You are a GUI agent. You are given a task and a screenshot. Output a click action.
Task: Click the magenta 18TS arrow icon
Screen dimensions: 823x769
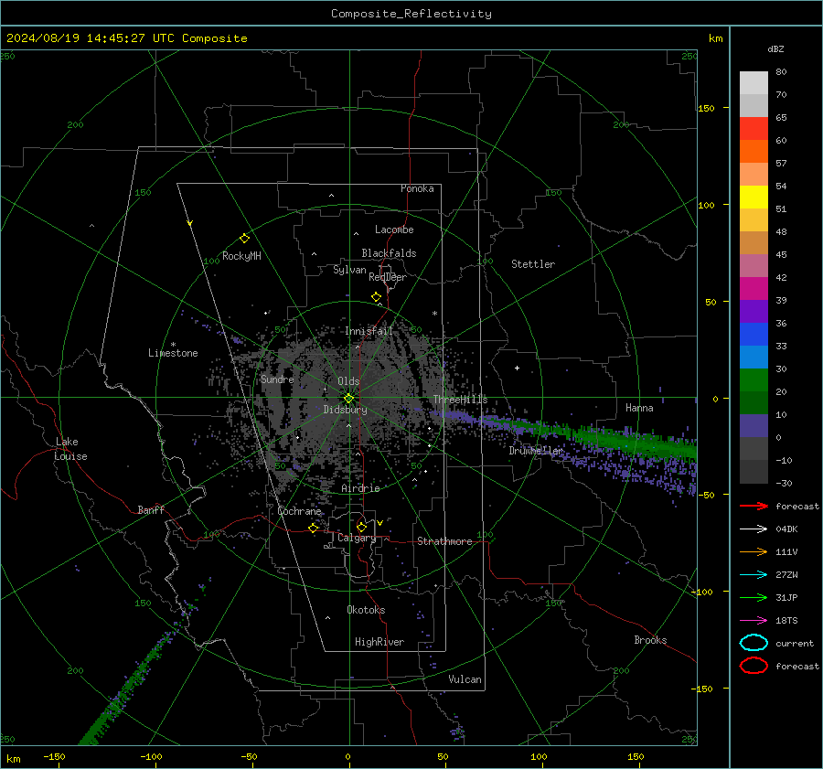click(x=754, y=621)
